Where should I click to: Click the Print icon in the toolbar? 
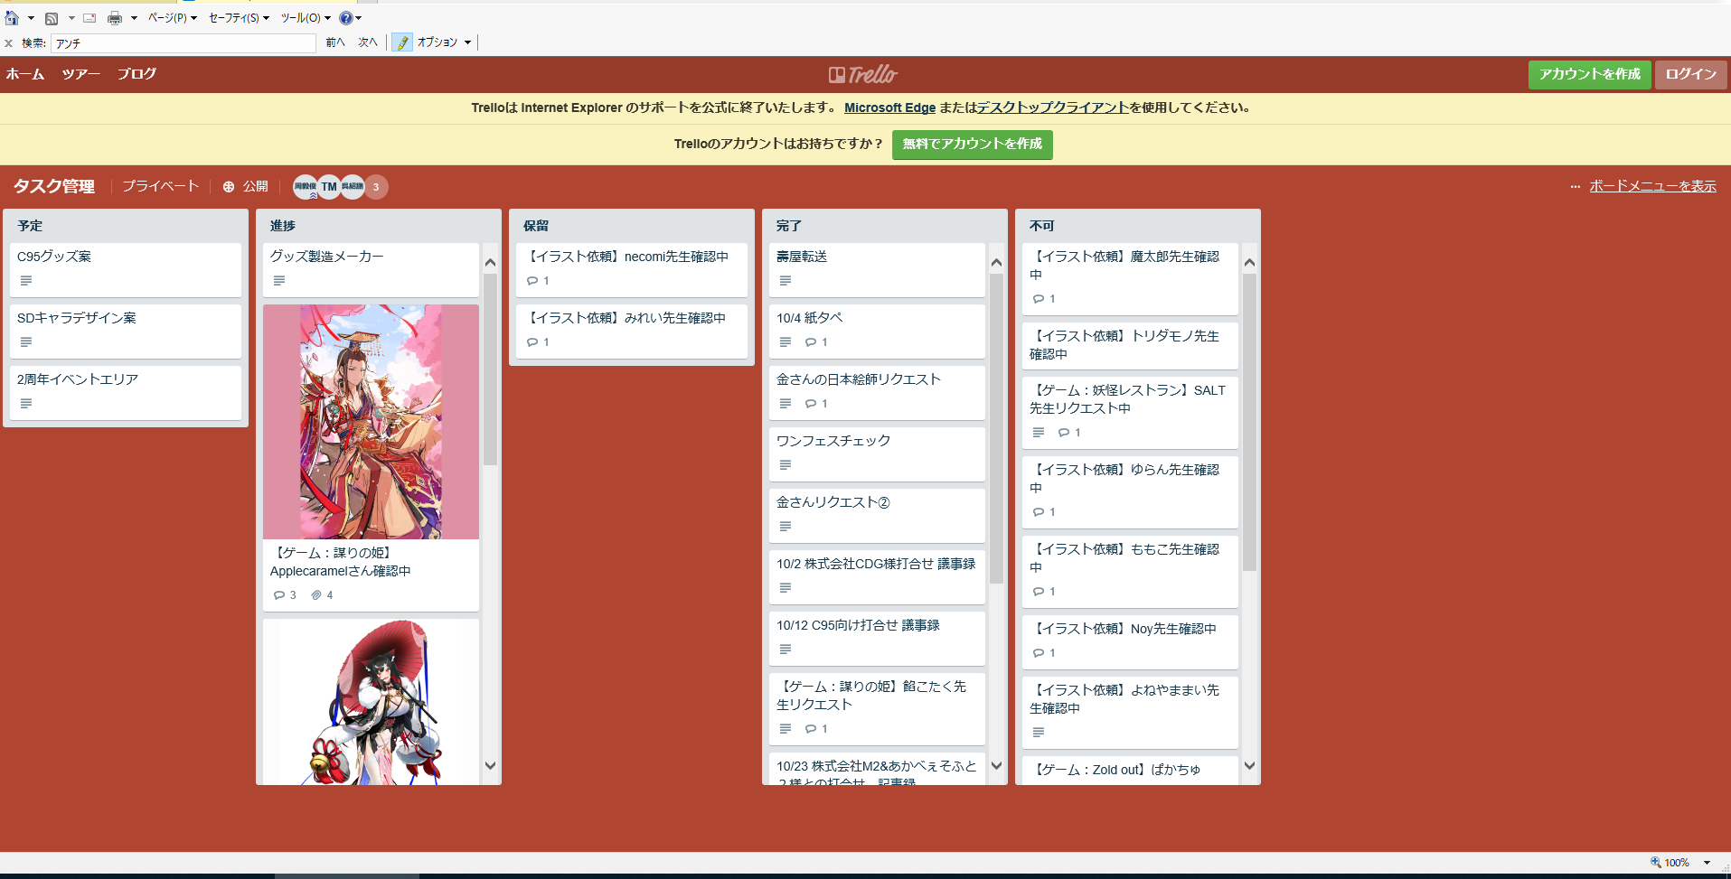(115, 18)
